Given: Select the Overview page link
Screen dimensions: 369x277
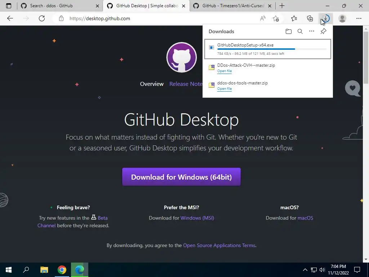Looking at the screenshot, I should pos(152,84).
